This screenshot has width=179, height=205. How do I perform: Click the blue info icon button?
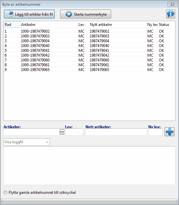(x=170, y=14)
